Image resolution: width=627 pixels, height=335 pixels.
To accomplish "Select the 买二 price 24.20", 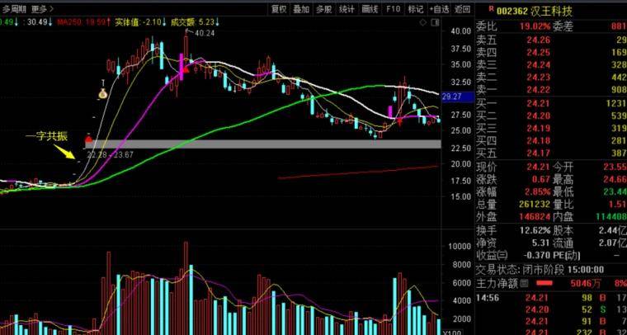I will tap(538, 116).
